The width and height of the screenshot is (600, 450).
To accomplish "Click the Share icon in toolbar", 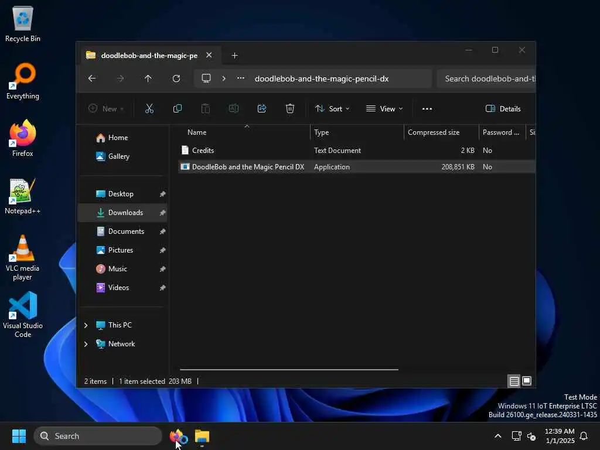I will pyautogui.click(x=262, y=108).
